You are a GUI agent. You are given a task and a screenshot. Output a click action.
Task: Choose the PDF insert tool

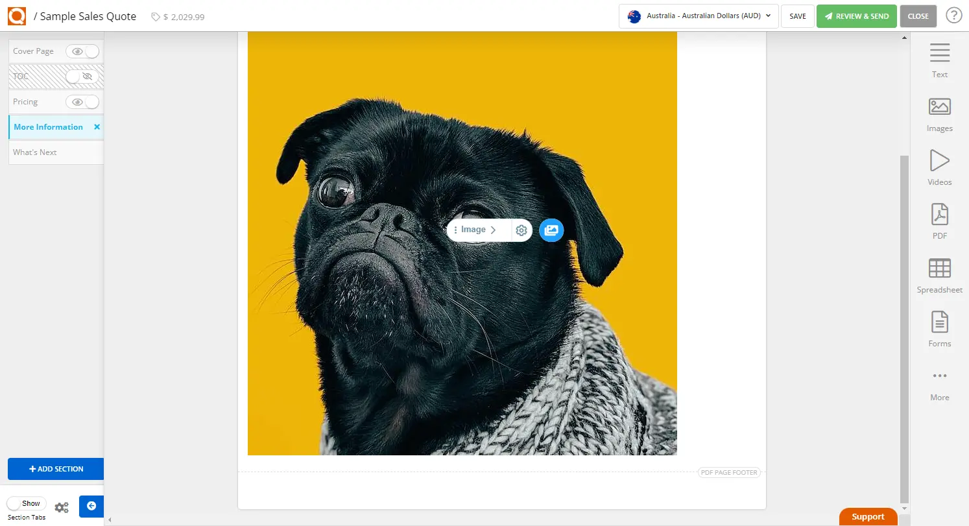pos(939,221)
